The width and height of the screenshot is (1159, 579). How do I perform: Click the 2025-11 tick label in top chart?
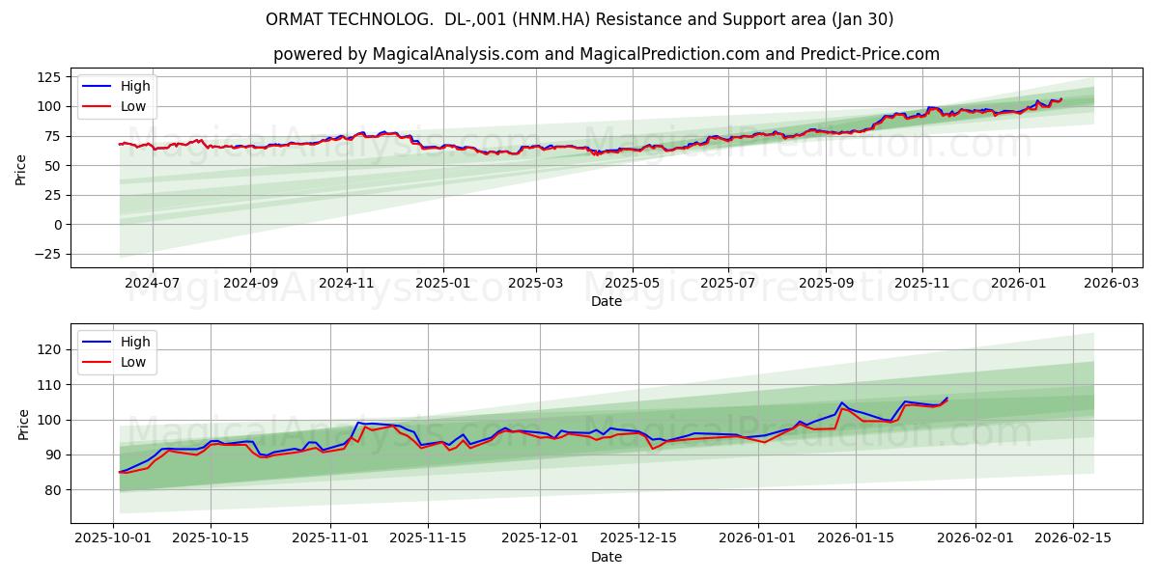(x=922, y=283)
